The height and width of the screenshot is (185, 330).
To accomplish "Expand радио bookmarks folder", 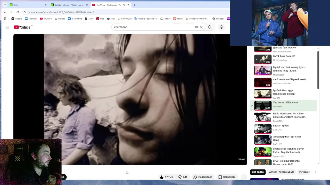I will coord(165,18).
